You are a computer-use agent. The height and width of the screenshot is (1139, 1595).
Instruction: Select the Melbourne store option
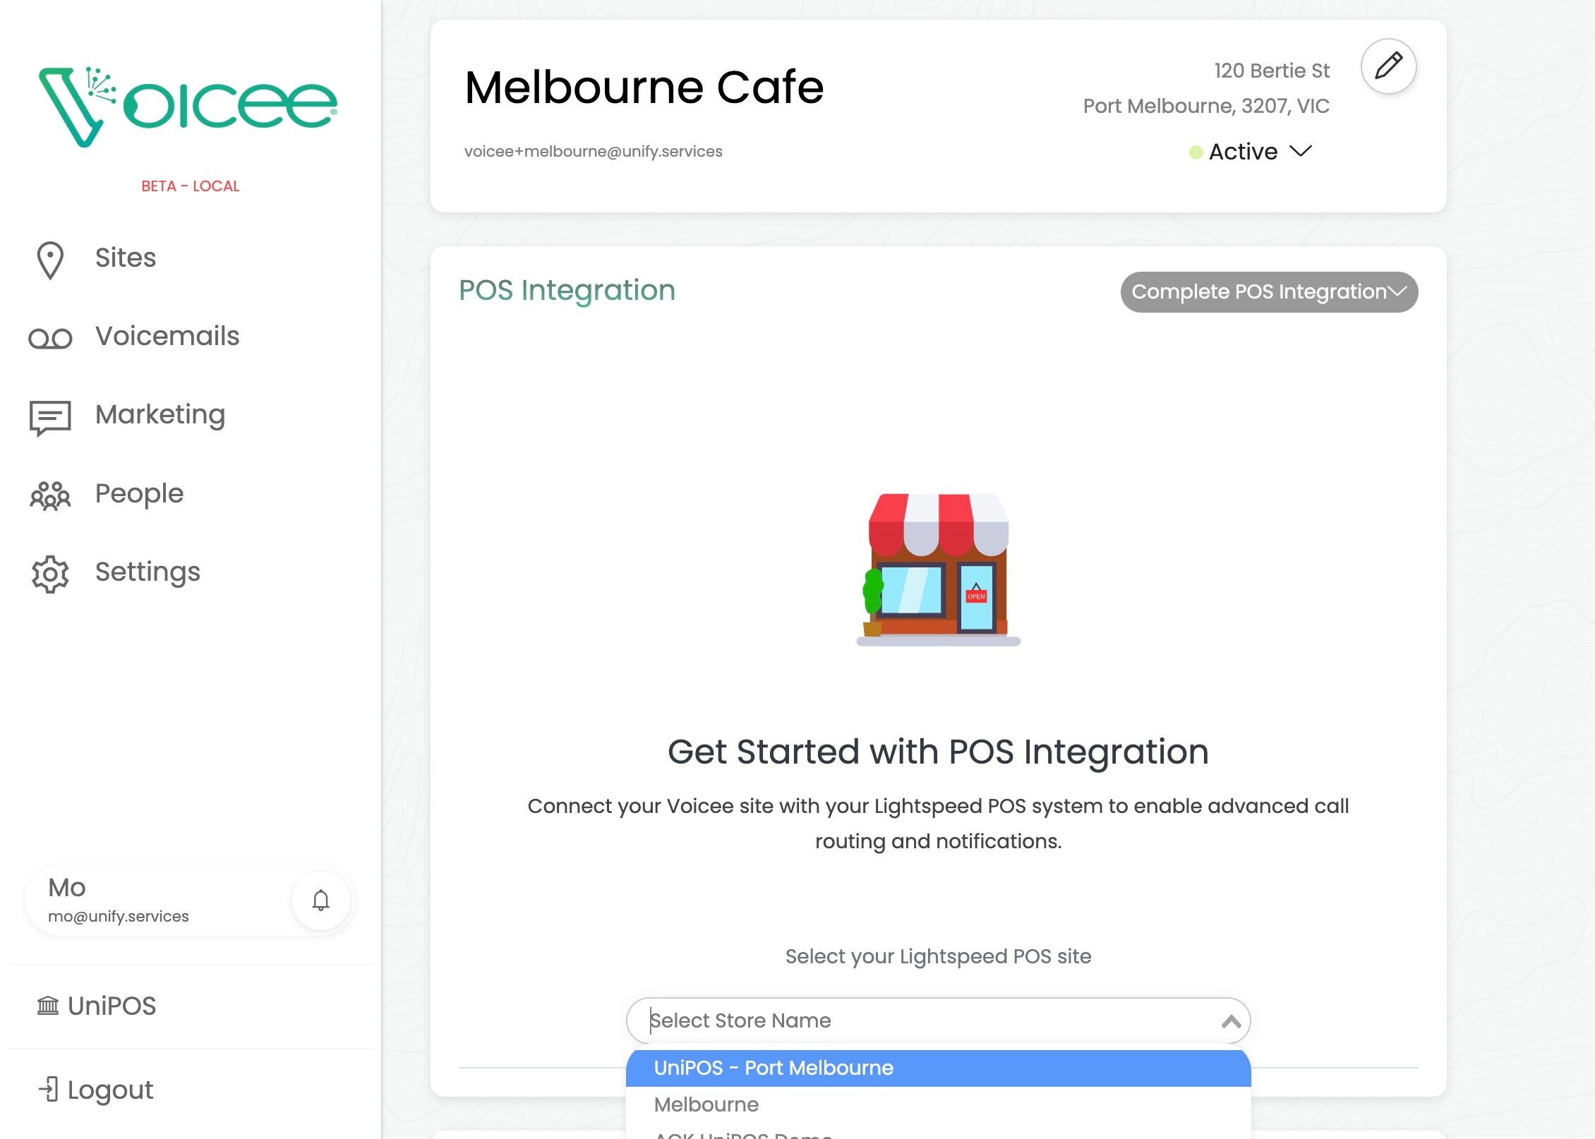click(x=706, y=1104)
